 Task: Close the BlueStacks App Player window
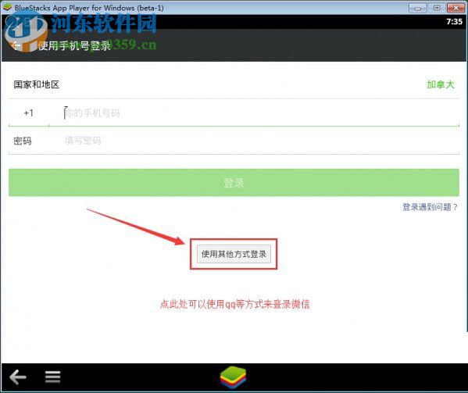coord(455,8)
